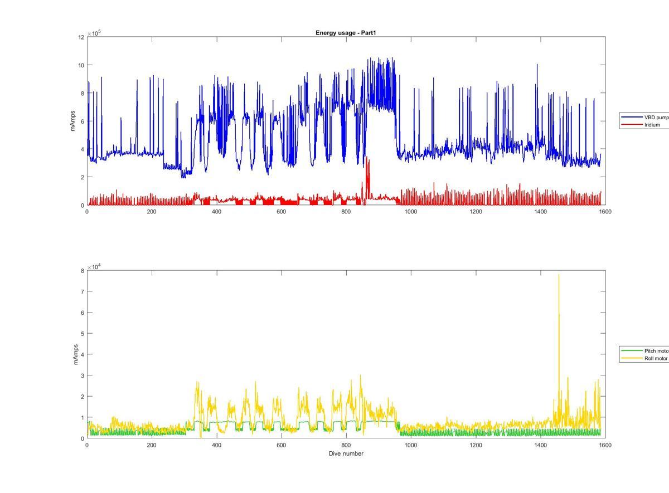Click tick label "1600" in the VBD pump plot

(x=605, y=212)
